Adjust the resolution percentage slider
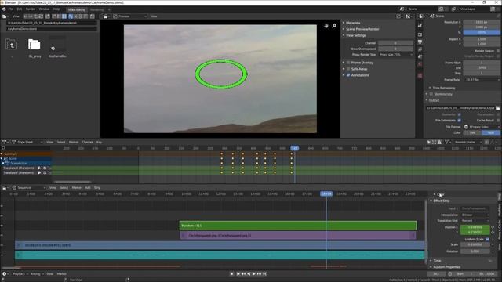The image size is (502, 282). pyautogui.click(x=482, y=33)
